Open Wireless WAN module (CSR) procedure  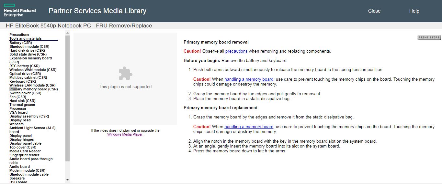33,70
